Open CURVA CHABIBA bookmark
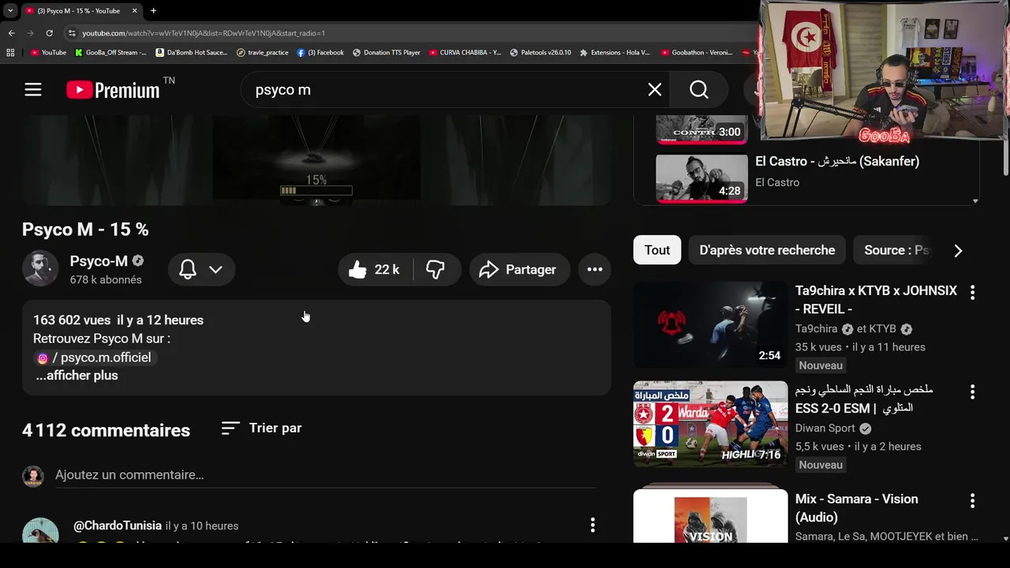Viewport: 1010px width, 568px height. tap(465, 53)
